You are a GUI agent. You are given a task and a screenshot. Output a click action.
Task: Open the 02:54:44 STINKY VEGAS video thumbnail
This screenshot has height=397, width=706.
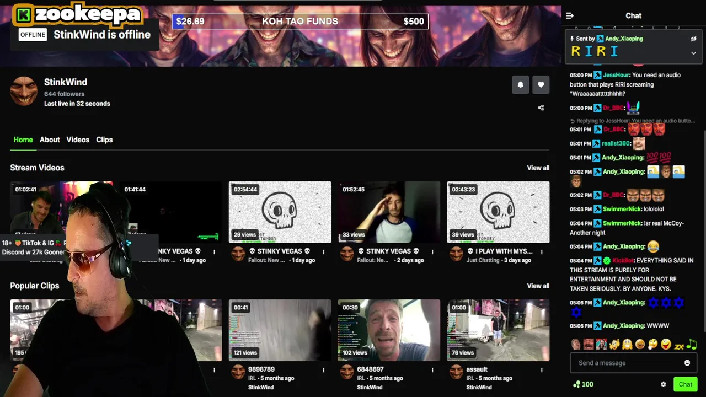(280, 212)
